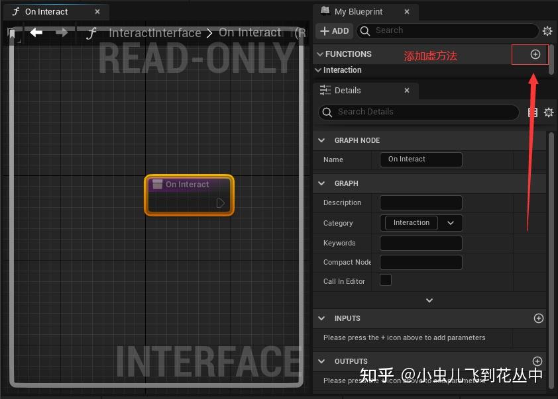Click the back navigation arrow above the graph
Image resolution: width=558 pixels, height=399 pixels.
tap(36, 32)
